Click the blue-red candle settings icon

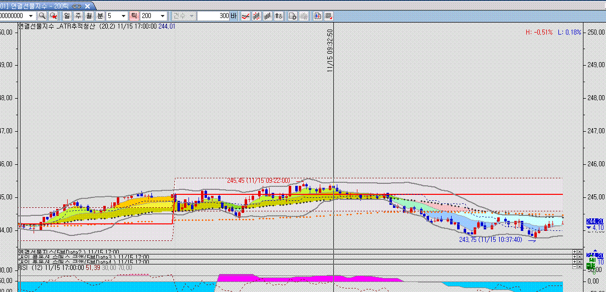(317, 16)
